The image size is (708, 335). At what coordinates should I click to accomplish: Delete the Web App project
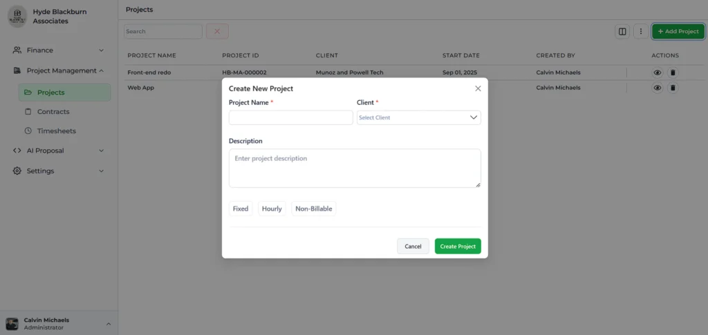[673, 88]
